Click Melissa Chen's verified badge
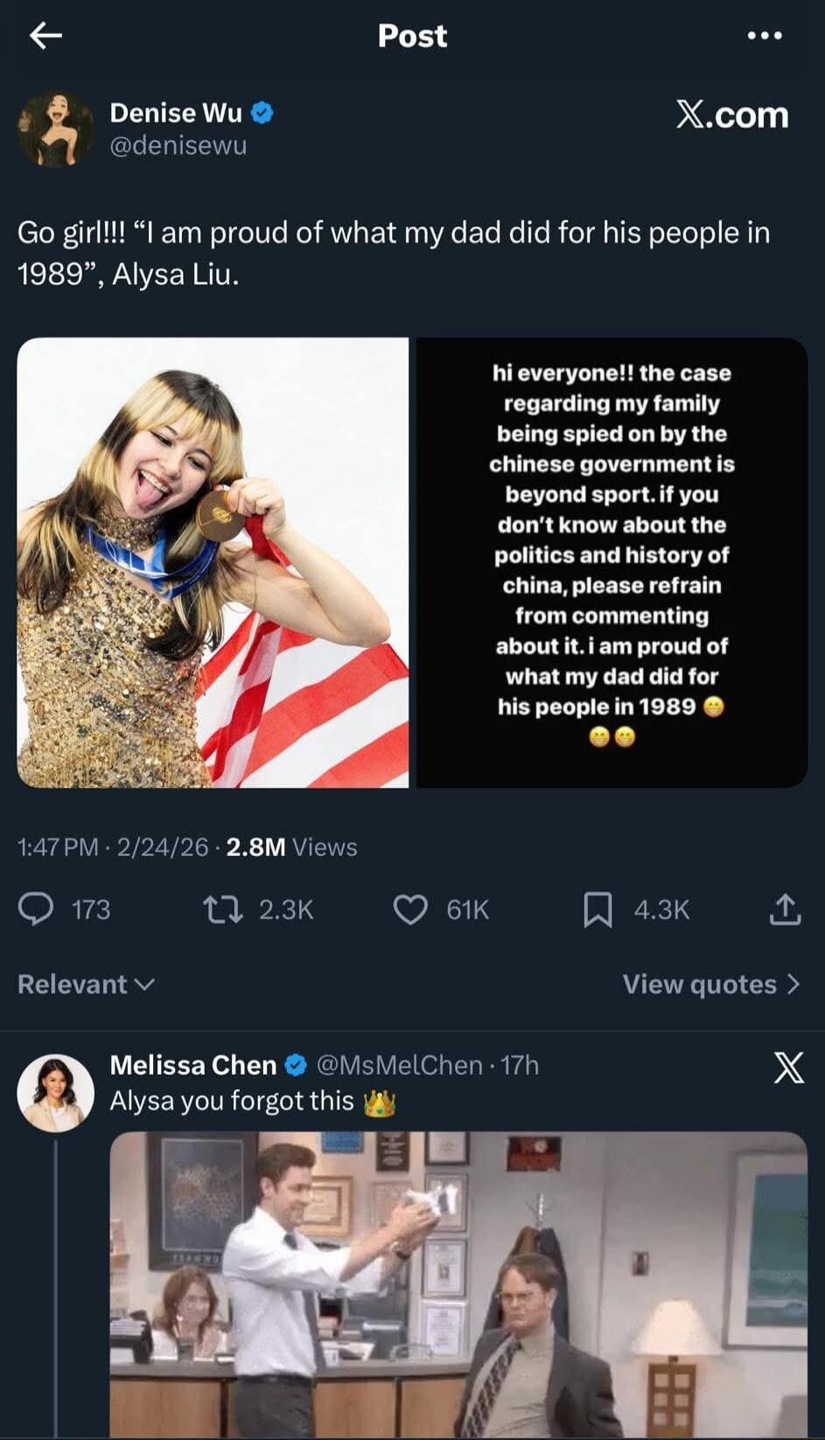Screen dimensions: 825x1440 coord(297,1065)
